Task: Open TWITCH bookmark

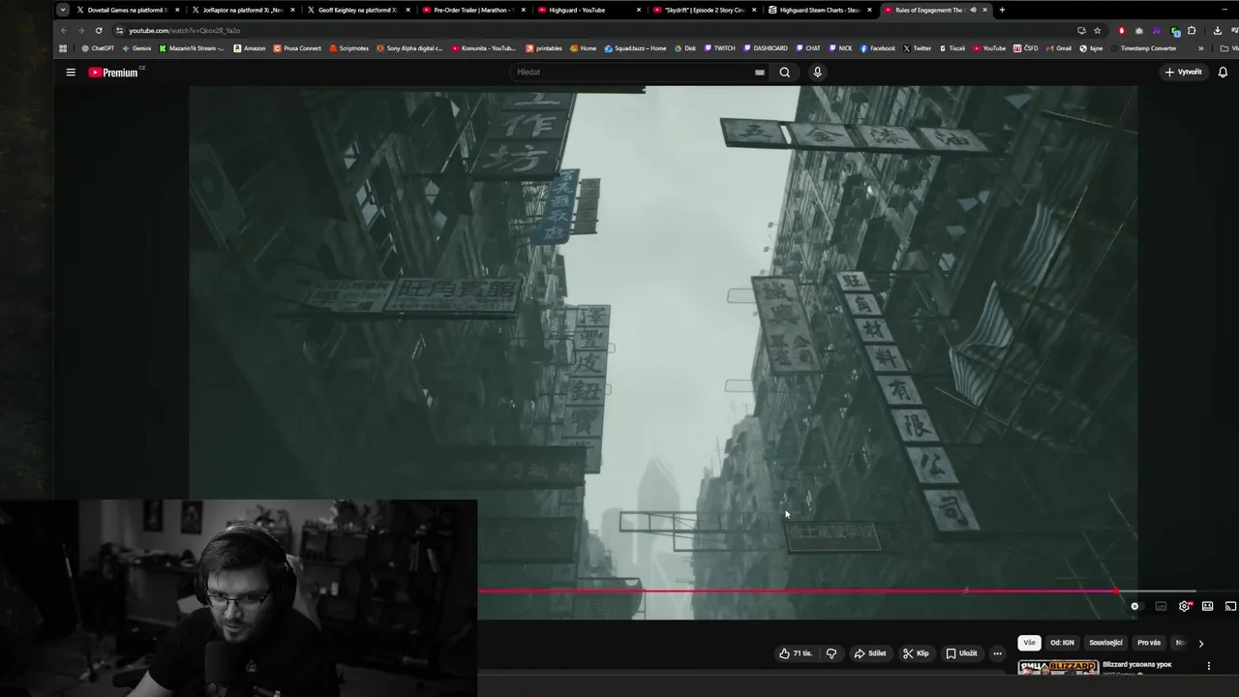Action: 719,48
